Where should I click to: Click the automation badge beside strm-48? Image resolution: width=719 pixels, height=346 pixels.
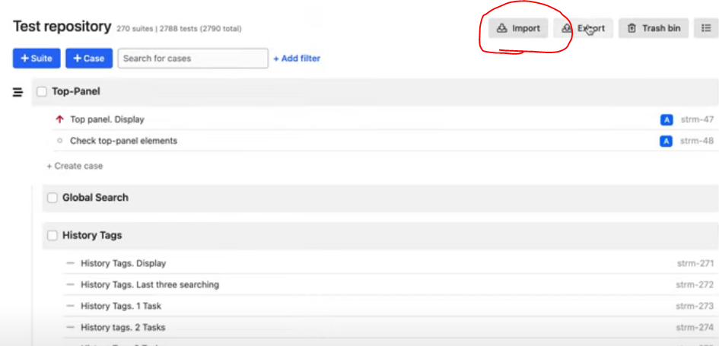tap(667, 141)
